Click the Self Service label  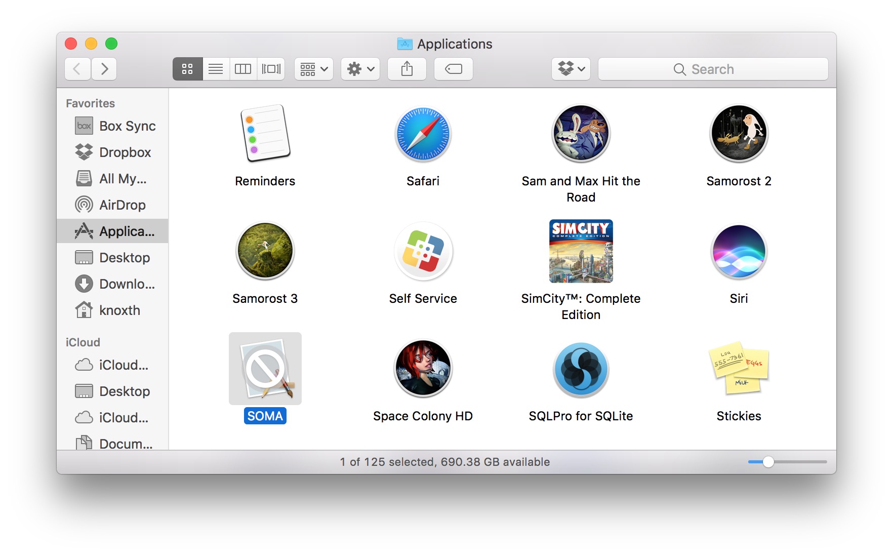423,299
